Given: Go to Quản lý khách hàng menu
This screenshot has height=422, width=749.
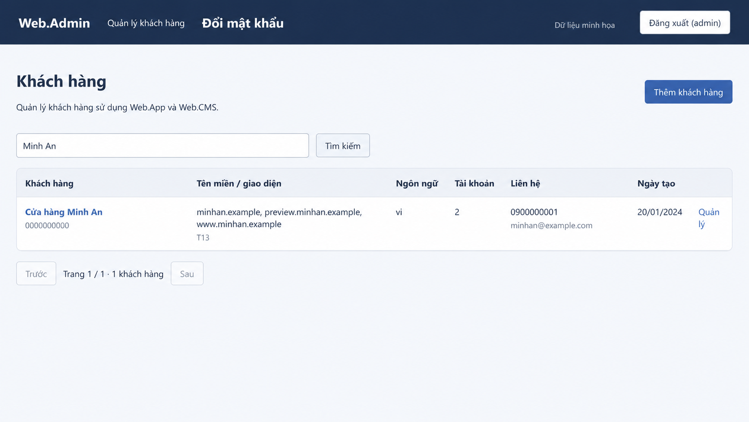Looking at the screenshot, I should [146, 23].
